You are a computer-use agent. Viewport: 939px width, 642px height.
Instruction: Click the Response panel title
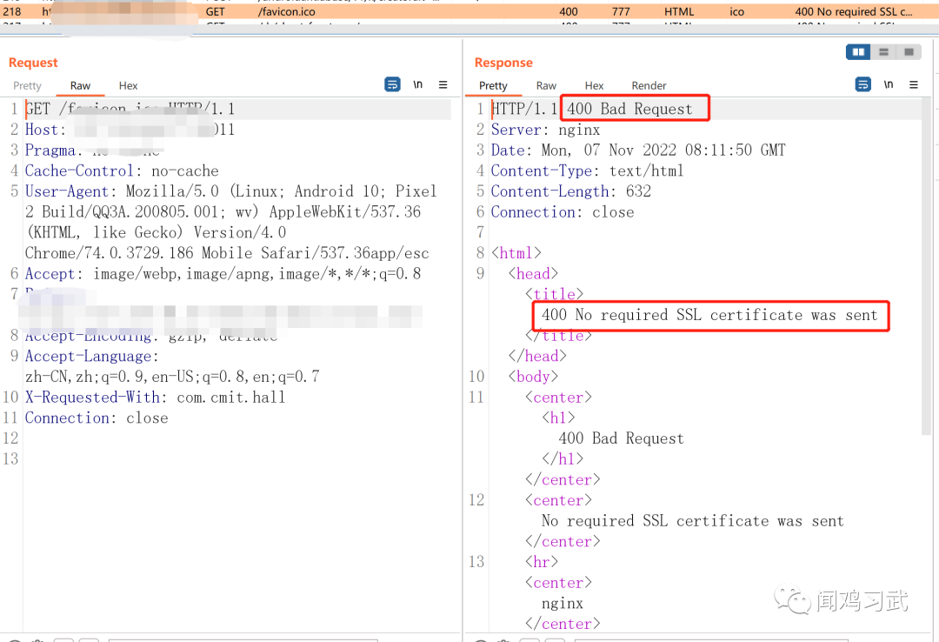coord(503,63)
